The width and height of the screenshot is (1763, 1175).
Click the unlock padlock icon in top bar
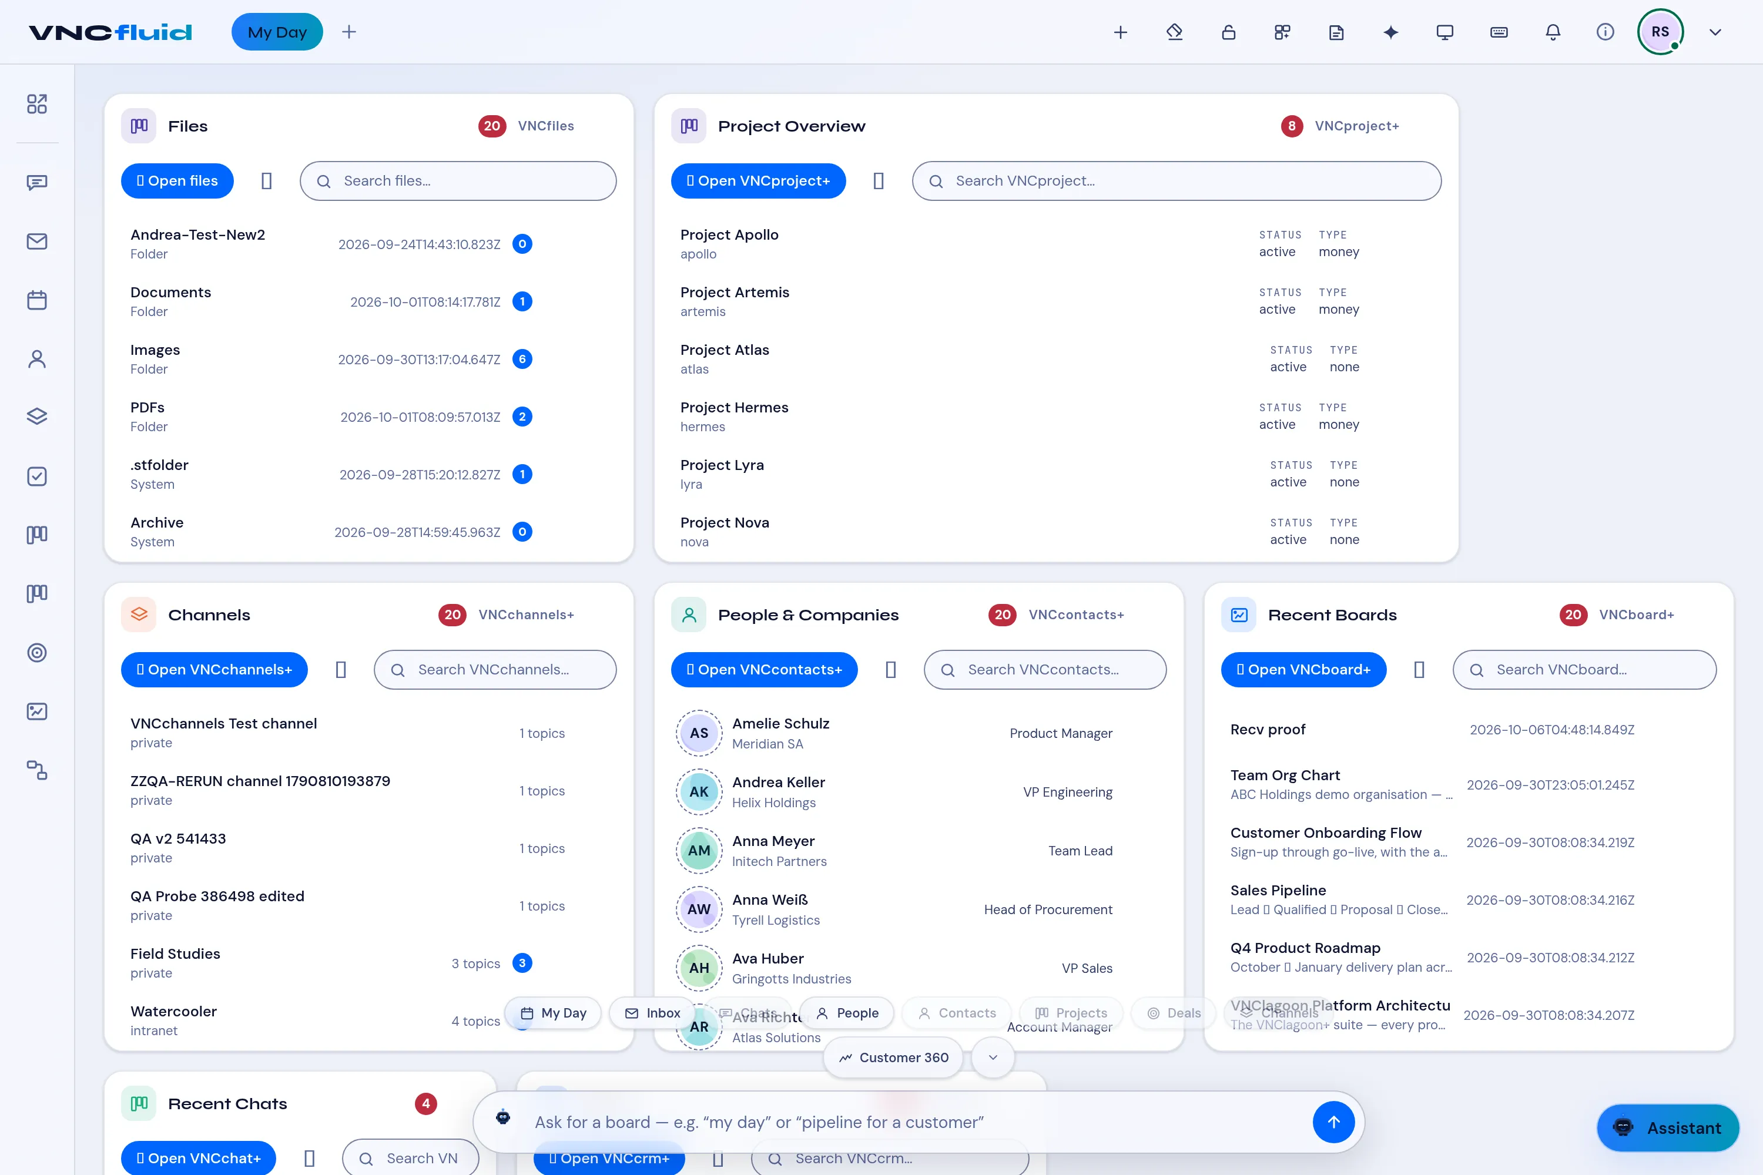(x=1229, y=32)
